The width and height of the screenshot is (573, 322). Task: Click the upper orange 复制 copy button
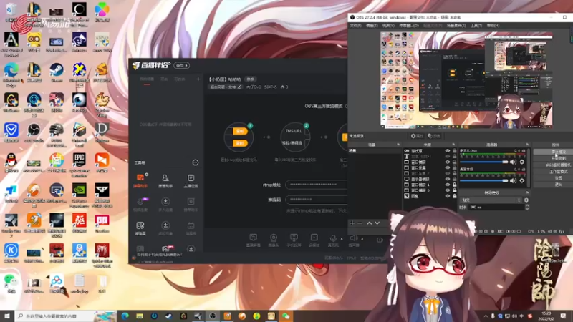[240, 131]
